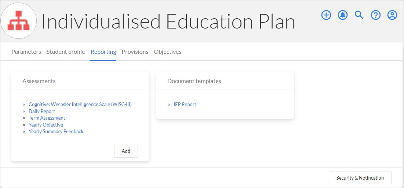Switch to the Parameters tab

[26, 52]
